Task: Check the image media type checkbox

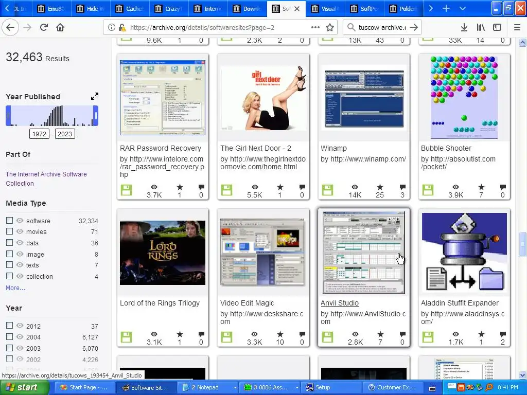Action: point(9,254)
